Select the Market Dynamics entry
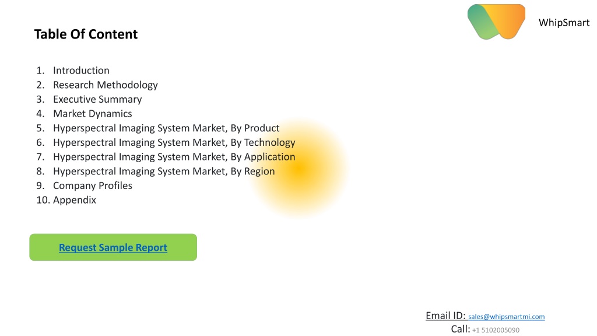This screenshot has height=336, width=597. tap(93, 114)
